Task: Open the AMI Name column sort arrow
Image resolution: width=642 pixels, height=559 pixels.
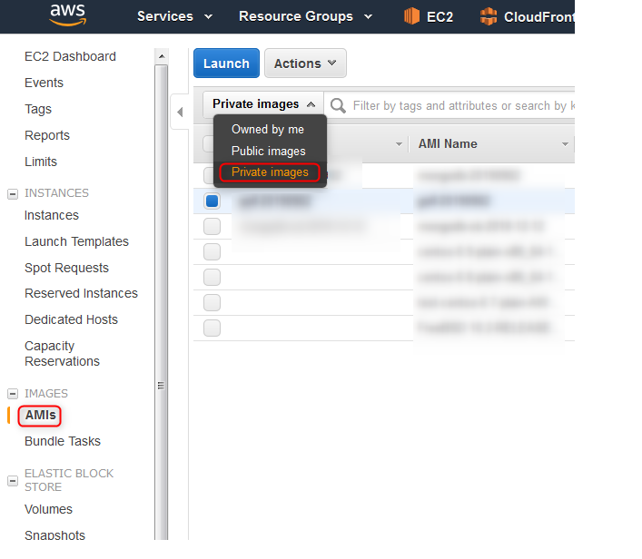Action: click(x=565, y=144)
